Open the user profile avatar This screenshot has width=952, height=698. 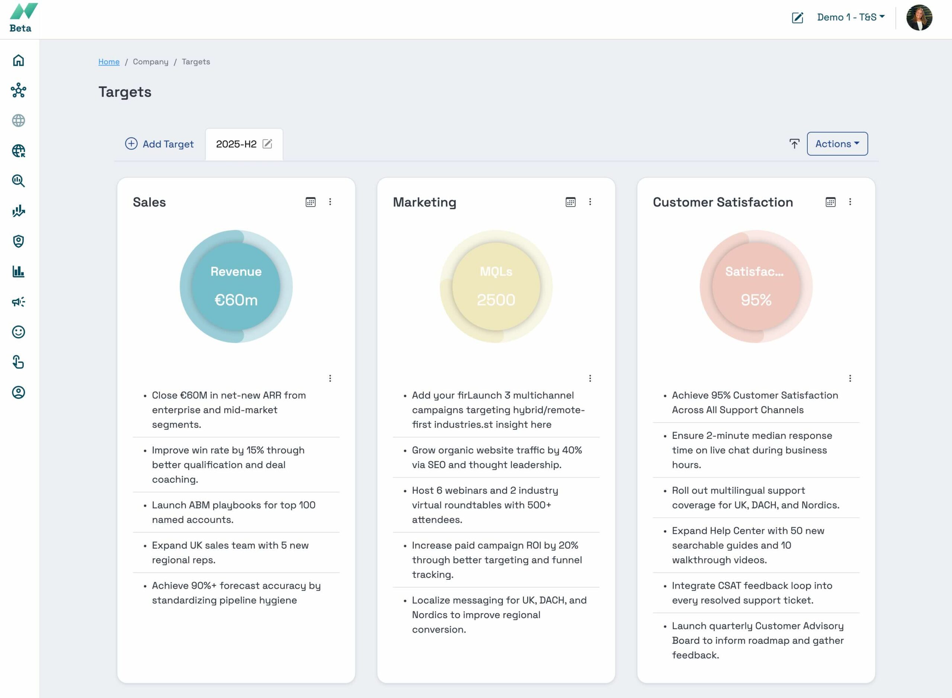click(919, 17)
